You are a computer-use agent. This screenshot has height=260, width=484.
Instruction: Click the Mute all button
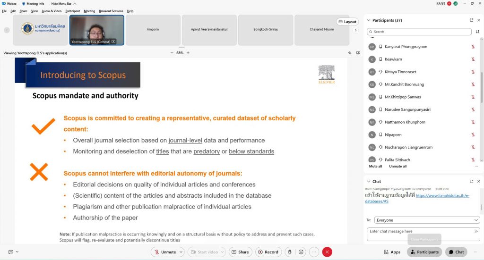tap(375, 166)
